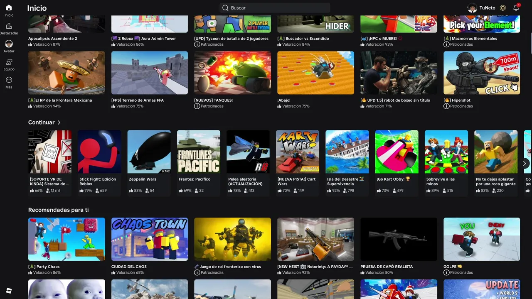
Task: Click Recomendadas para ti heading
Action: pyautogui.click(x=59, y=210)
